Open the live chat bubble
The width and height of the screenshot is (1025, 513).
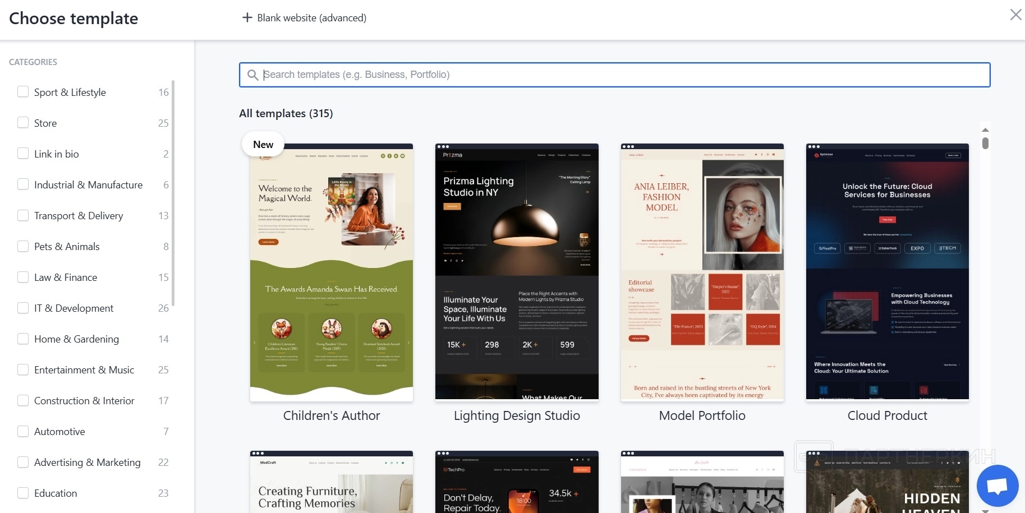(998, 486)
